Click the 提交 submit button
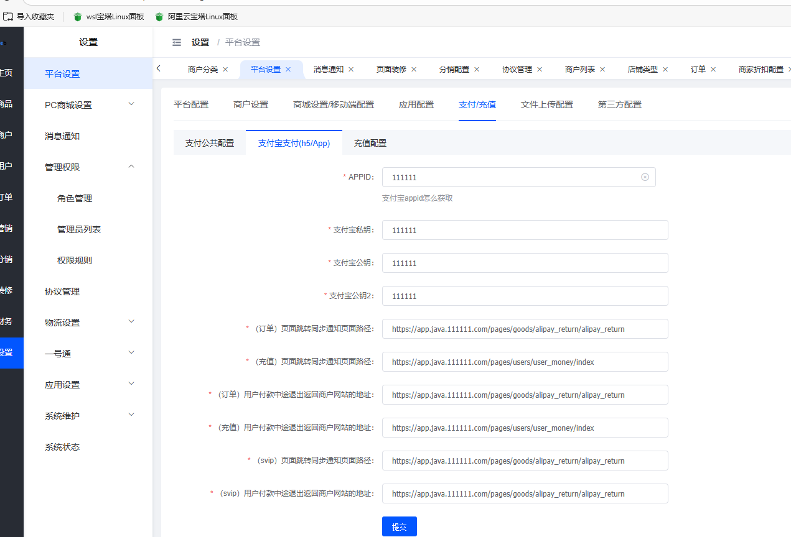791x537 pixels. click(x=399, y=526)
